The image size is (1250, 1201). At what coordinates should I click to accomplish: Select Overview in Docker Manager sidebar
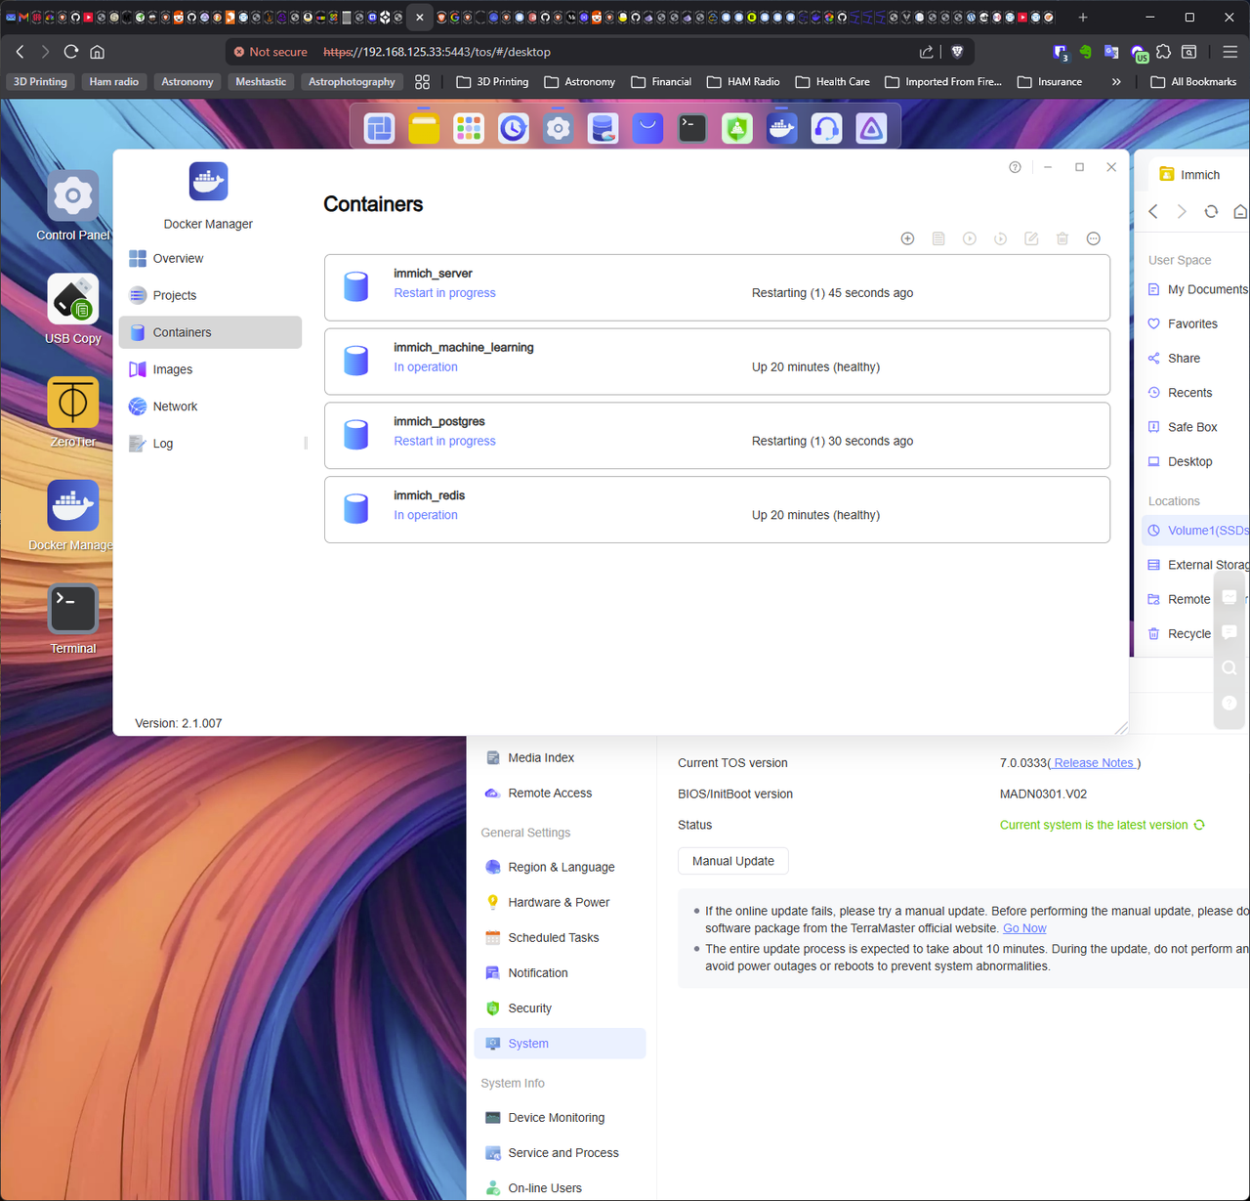tap(210, 258)
